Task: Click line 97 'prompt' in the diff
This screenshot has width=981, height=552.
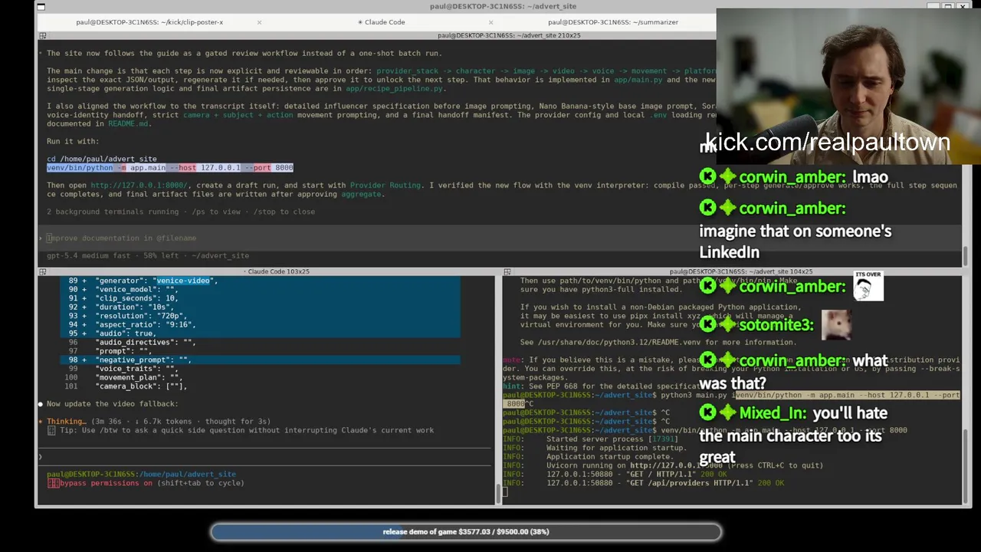Action: [110, 351]
